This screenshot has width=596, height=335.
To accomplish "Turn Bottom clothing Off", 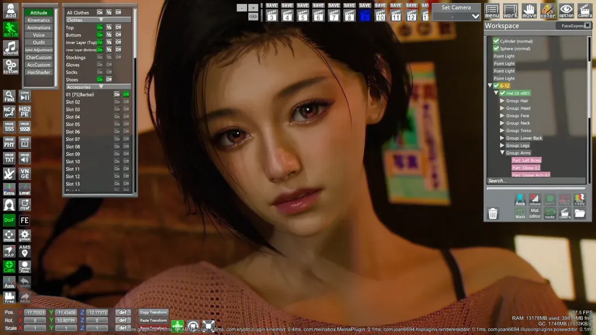I will [118, 35].
